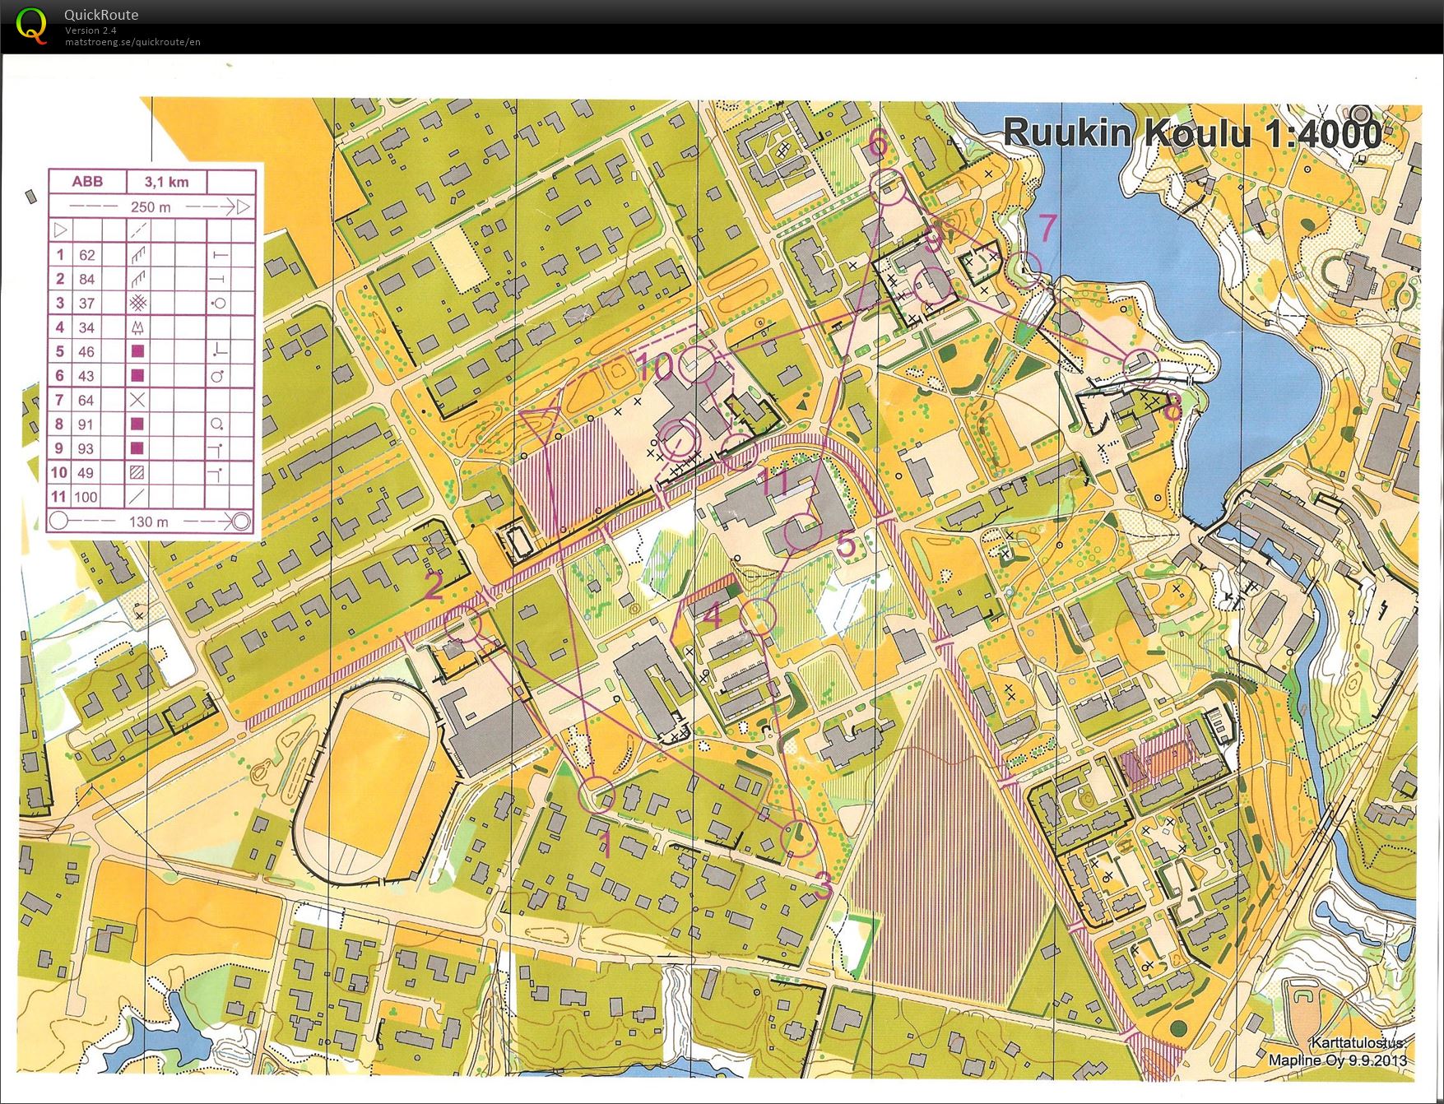
Task: Click control code 49 in the sheet
Action: [x=86, y=473]
